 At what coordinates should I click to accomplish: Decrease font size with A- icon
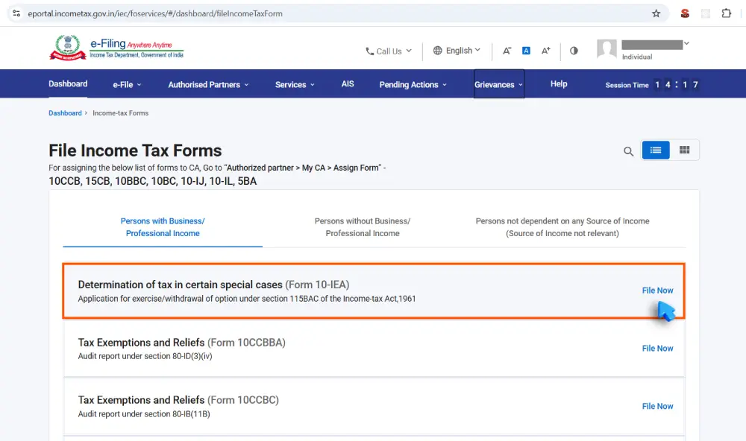click(507, 51)
